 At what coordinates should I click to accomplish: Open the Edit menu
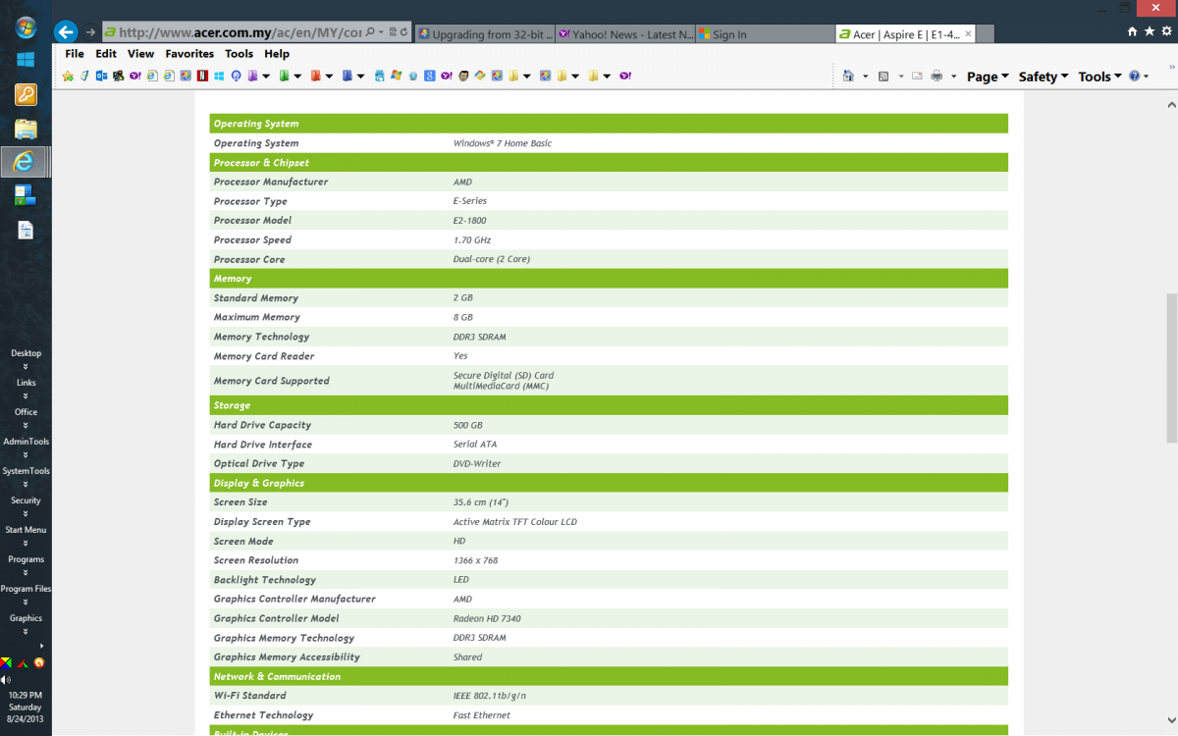tap(106, 54)
